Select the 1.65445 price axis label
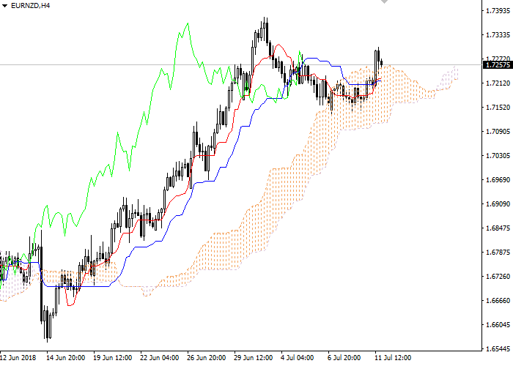 (498, 348)
